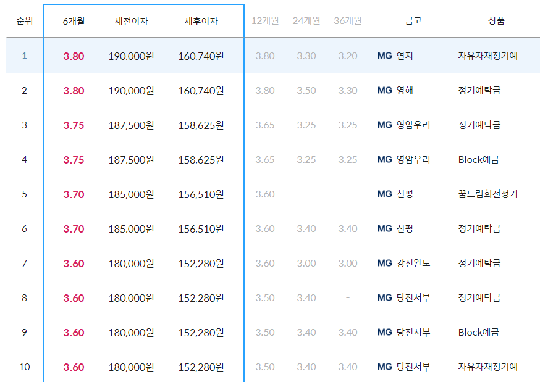Open MG 신평 in rank 5 row
Viewport: 540px width, 382px height.
(x=395, y=194)
